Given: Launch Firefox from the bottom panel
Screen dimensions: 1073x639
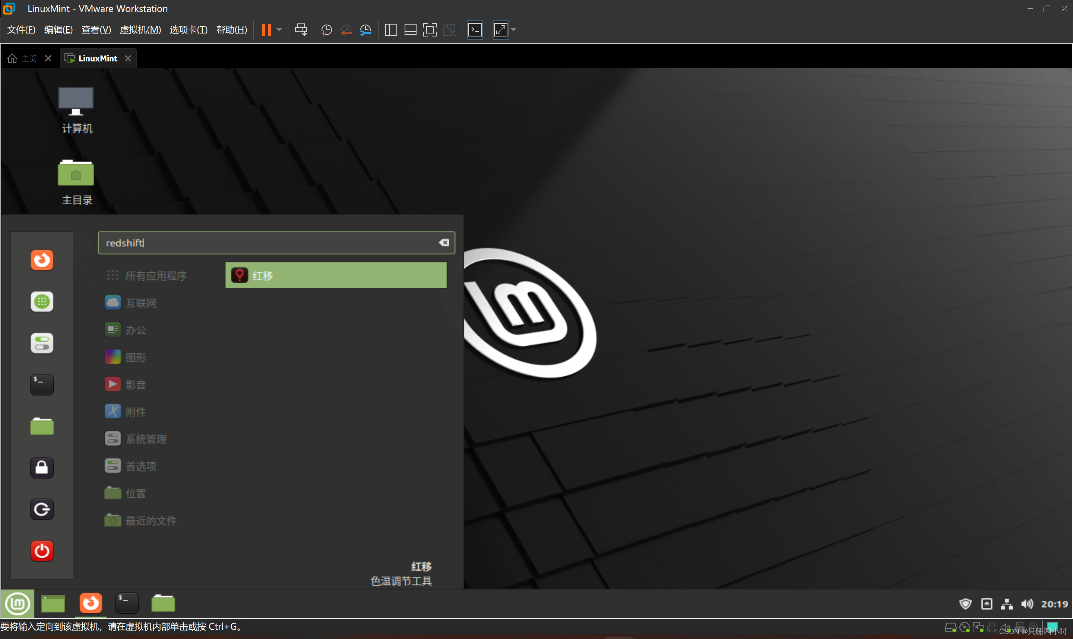Looking at the screenshot, I should (x=91, y=603).
